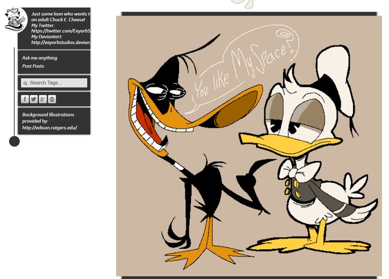Image resolution: width=389 pixels, height=279 pixels.
Task: Focus the Search Tags input field
Action: click(x=54, y=83)
